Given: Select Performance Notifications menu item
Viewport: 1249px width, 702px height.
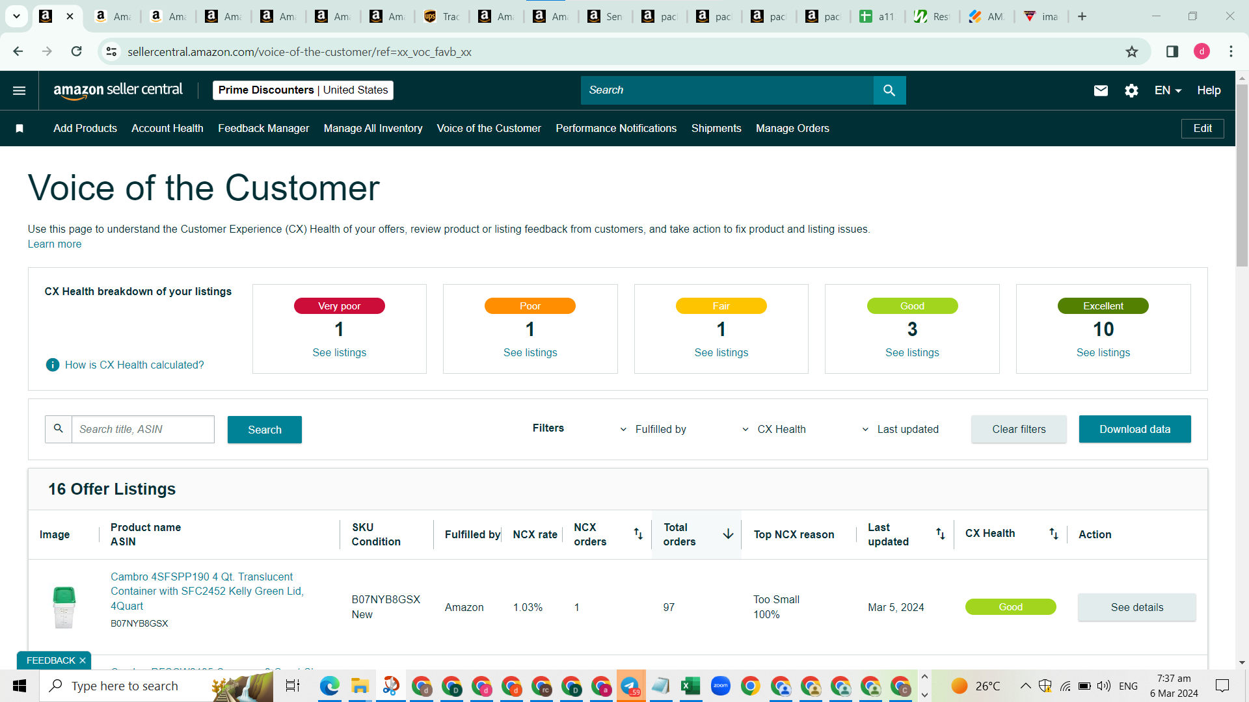Looking at the screenshot, I should [616, 129].
